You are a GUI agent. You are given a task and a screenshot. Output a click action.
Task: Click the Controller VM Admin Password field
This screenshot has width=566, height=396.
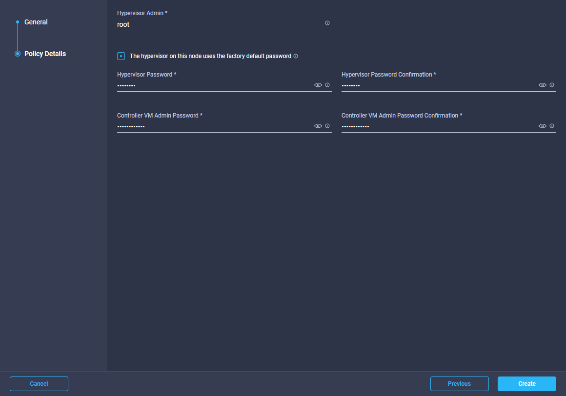[214, 126]
